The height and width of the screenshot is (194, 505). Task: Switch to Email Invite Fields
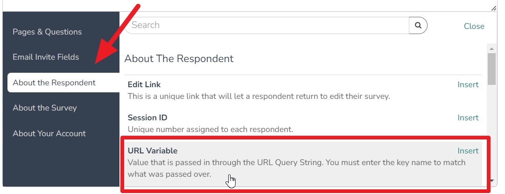click(x=46, y=57)
